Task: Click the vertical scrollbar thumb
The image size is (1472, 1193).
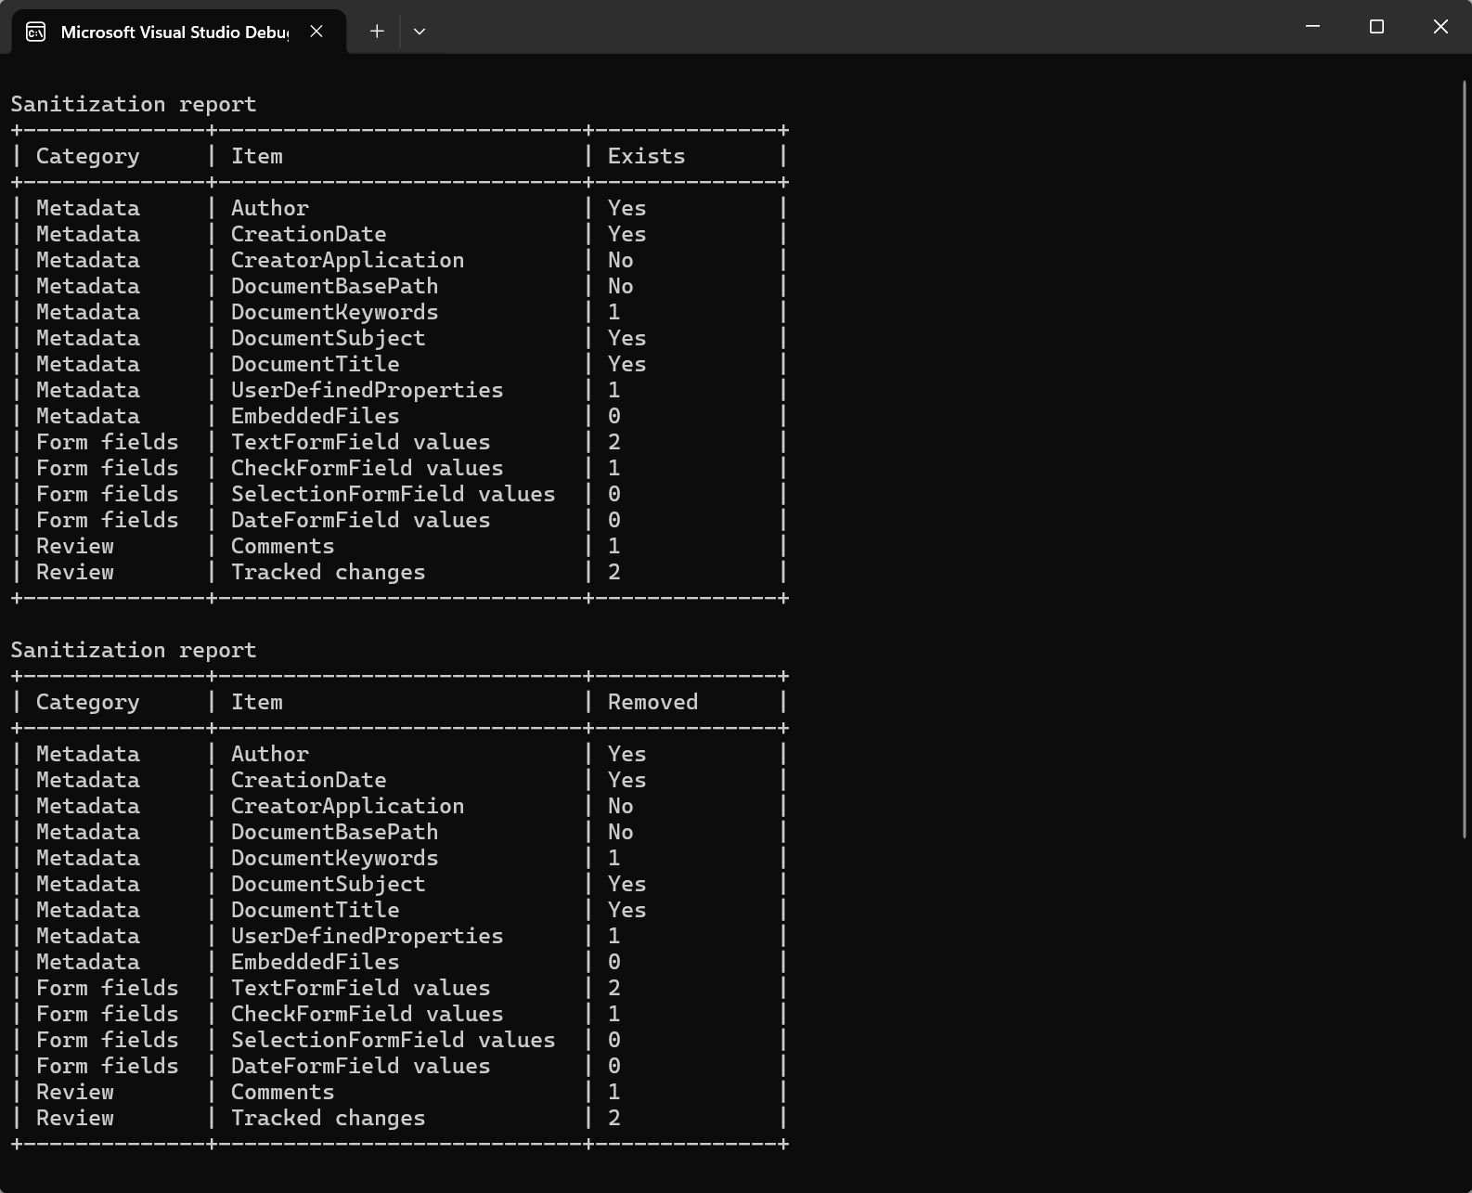Action: pos(1465,458)
